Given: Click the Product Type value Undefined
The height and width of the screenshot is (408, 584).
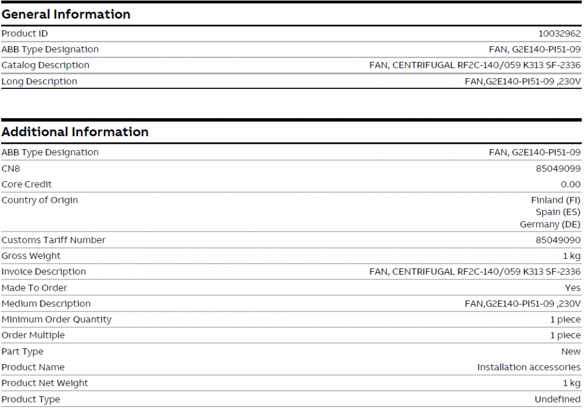Looking at the screenshot, I should click(557, 399).
